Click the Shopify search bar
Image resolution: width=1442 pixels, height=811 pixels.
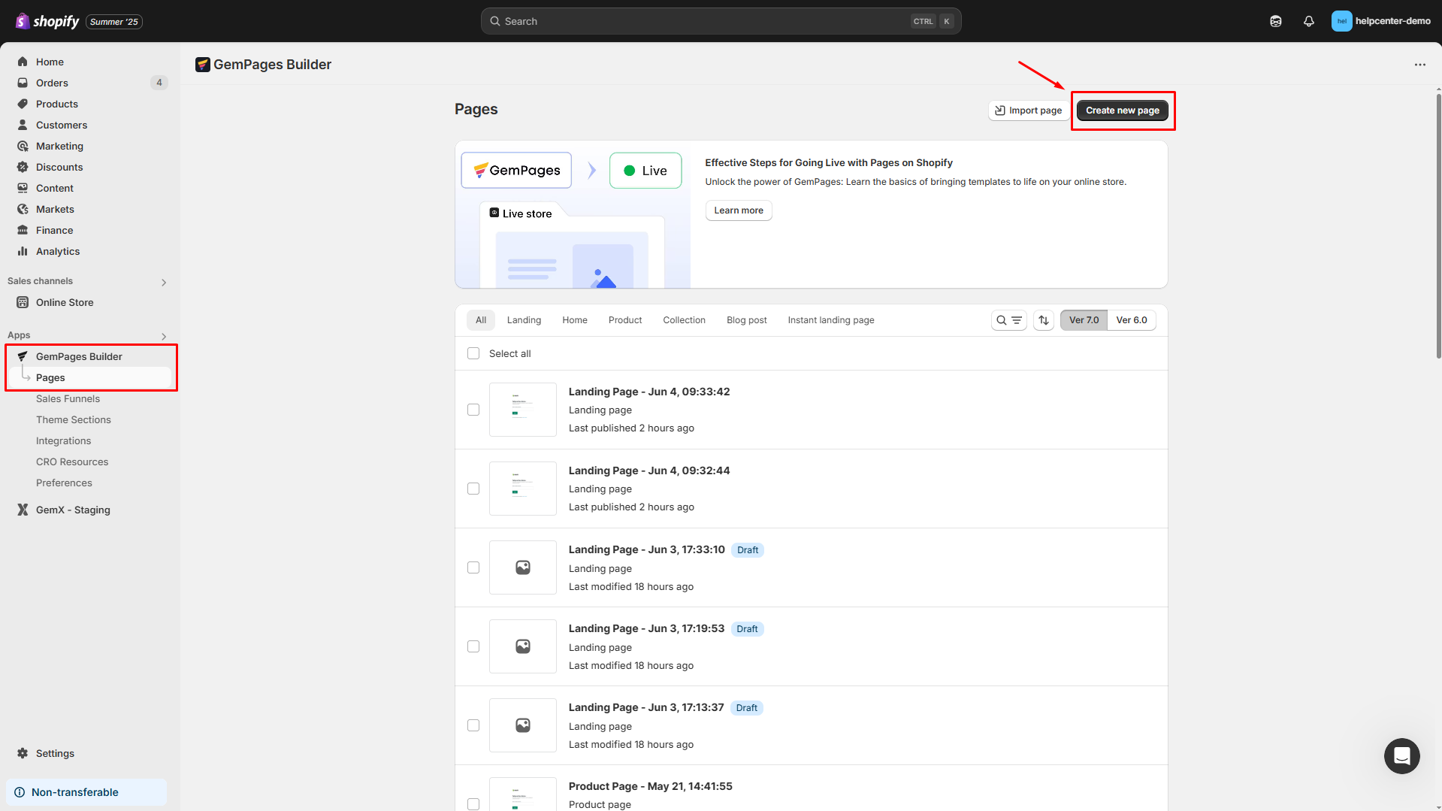point(720,20)
